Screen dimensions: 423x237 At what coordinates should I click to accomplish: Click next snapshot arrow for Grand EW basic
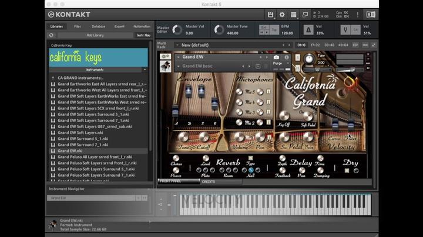point(249,66)
